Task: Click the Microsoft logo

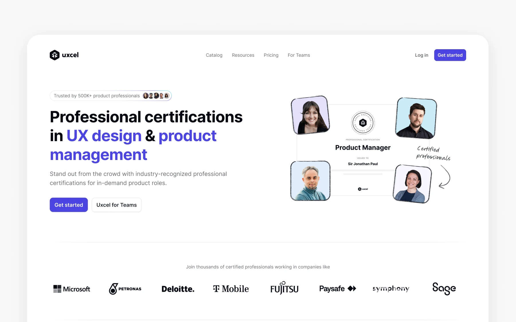Action: coord(72,289)
